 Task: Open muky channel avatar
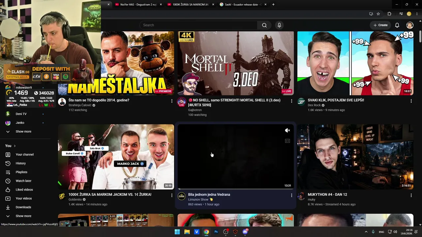pyautogui.click(x=301, y=196)
